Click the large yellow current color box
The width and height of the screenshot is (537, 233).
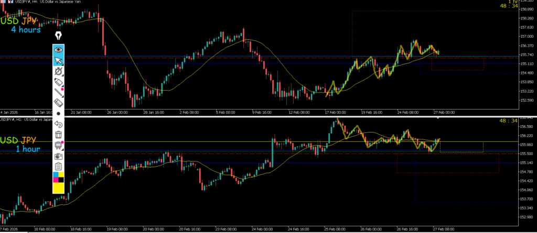pyautogui.click(x=59, y=188)
